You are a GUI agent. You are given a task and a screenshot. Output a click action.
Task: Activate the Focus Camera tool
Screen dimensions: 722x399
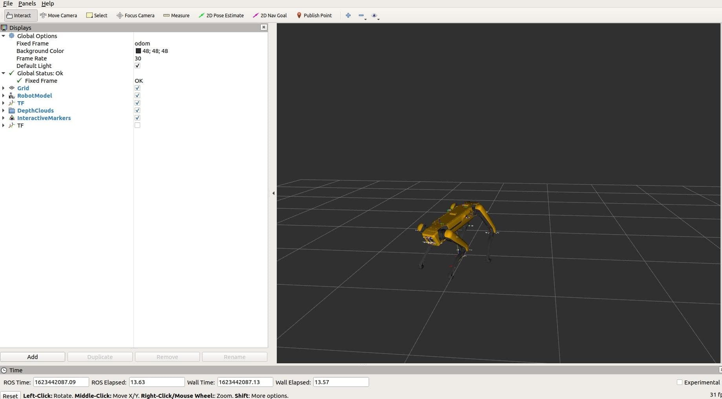[135, 15]
